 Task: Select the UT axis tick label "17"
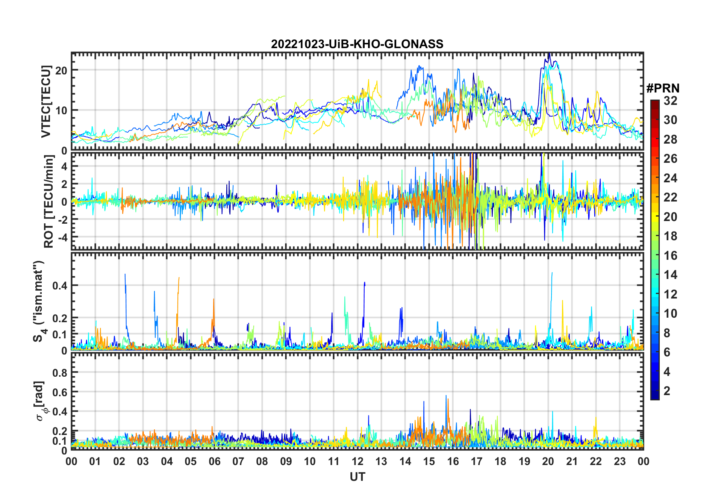click(x=477, y=461)
